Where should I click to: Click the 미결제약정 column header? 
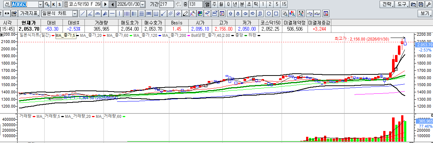tap(295, 23)
